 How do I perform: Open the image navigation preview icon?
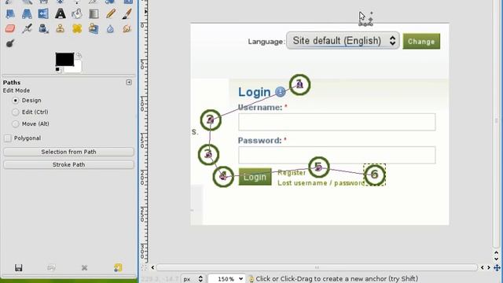[x=497, y=267]
